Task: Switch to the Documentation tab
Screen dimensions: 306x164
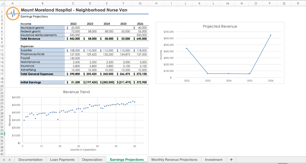Action: 31,159
